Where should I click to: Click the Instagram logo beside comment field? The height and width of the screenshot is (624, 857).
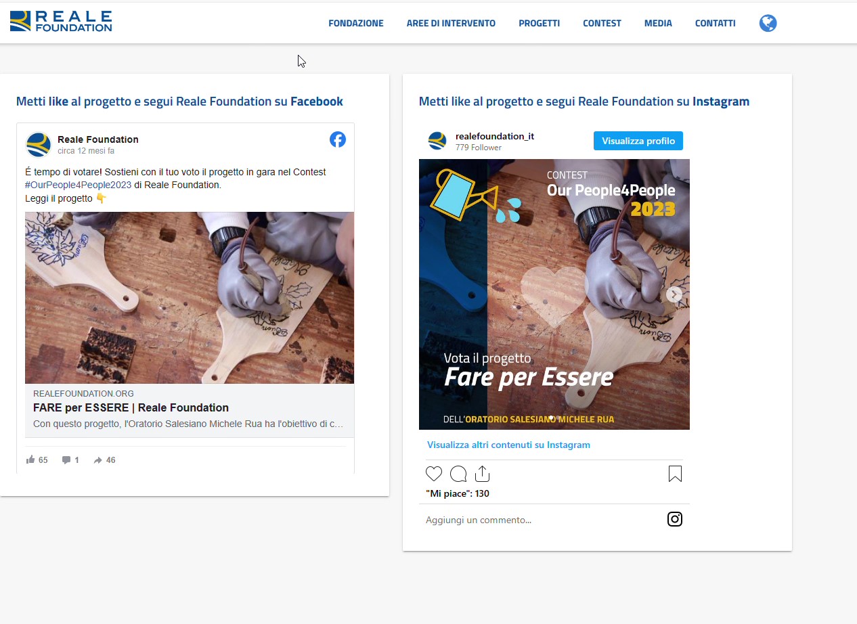click(675, 519)
